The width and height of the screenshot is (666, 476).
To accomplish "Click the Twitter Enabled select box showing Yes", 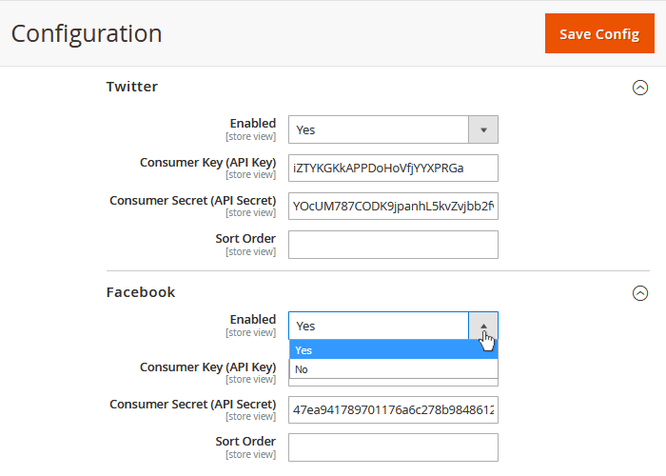I will point(379,129).
